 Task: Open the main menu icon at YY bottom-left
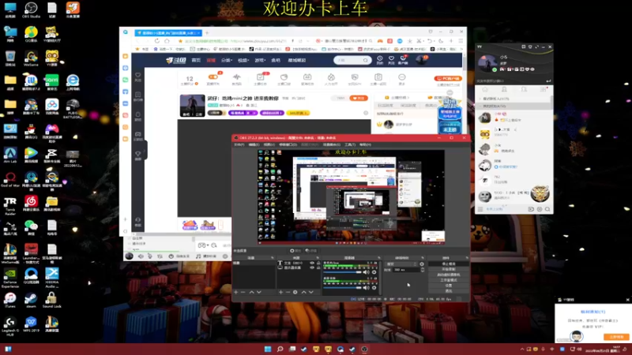480,209
